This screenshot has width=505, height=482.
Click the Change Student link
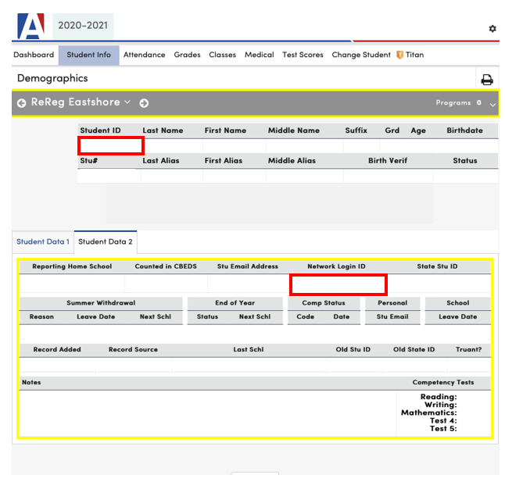pos(360,55)
